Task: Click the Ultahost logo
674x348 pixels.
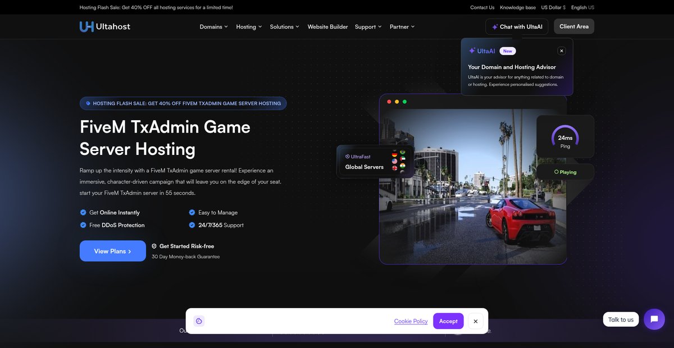Action: [x=105, y=26]
